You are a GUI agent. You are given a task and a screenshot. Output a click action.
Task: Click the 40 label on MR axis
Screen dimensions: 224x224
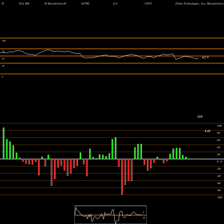pyautogui.click(x=219, y=147)
